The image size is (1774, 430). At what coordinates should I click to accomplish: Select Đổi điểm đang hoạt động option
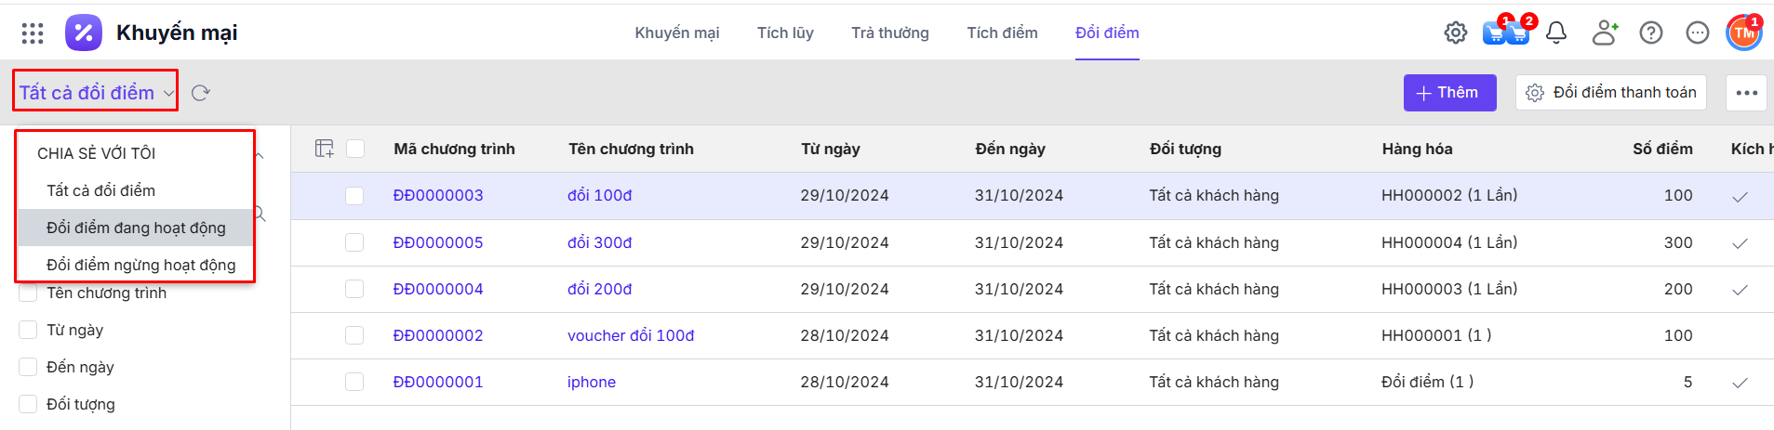(136, 228)
